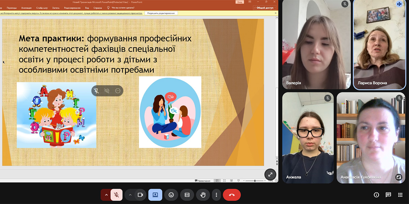Expand audio settings arrow beside the microphone

point(106,195)
